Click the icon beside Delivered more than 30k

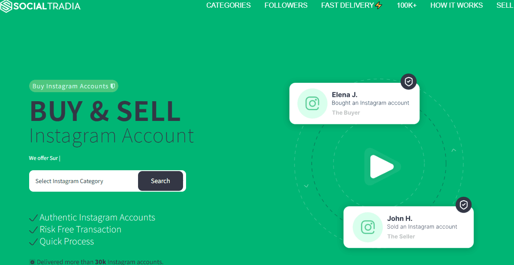(32, 262)
